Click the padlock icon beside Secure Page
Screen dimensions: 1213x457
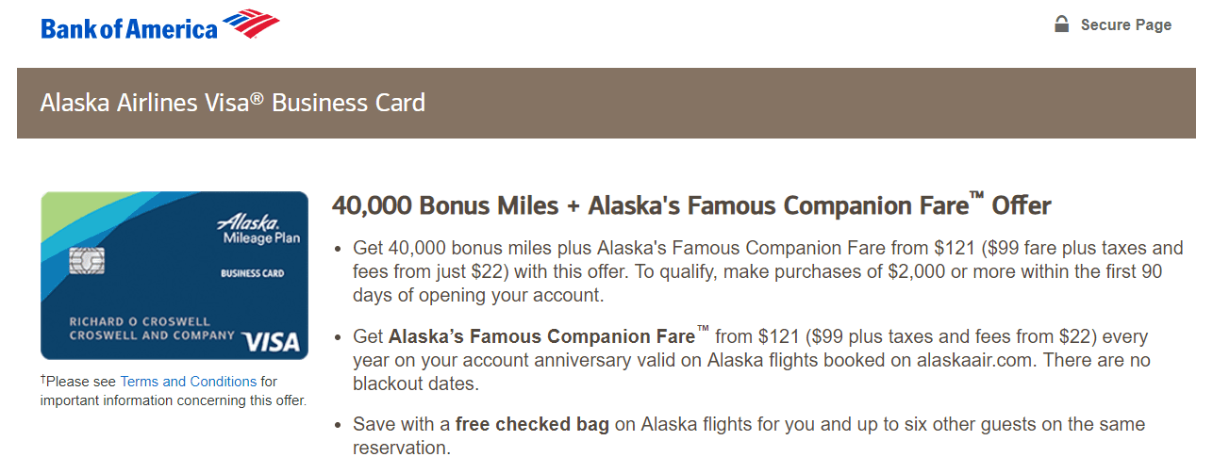1062,24
